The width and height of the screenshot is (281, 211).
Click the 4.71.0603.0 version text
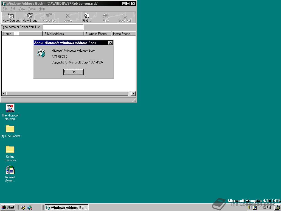[x=60, y=57]
